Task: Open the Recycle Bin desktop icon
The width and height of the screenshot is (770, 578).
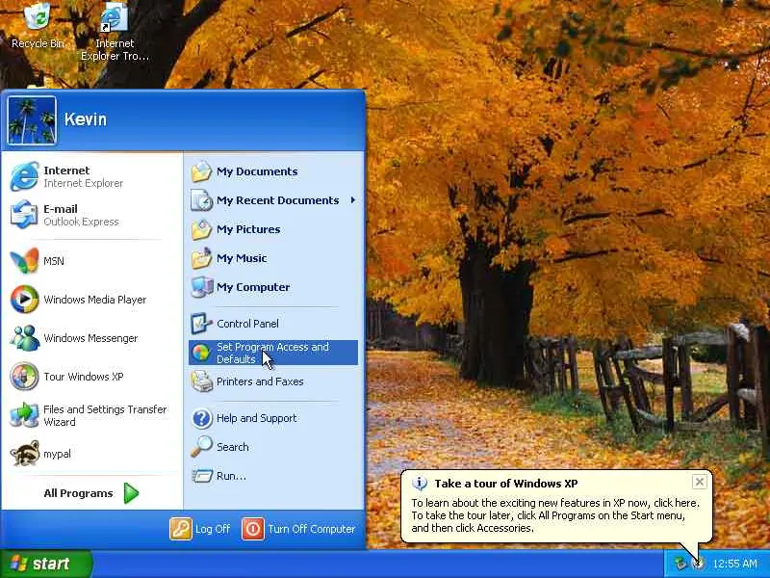Action: coord(38,26)
